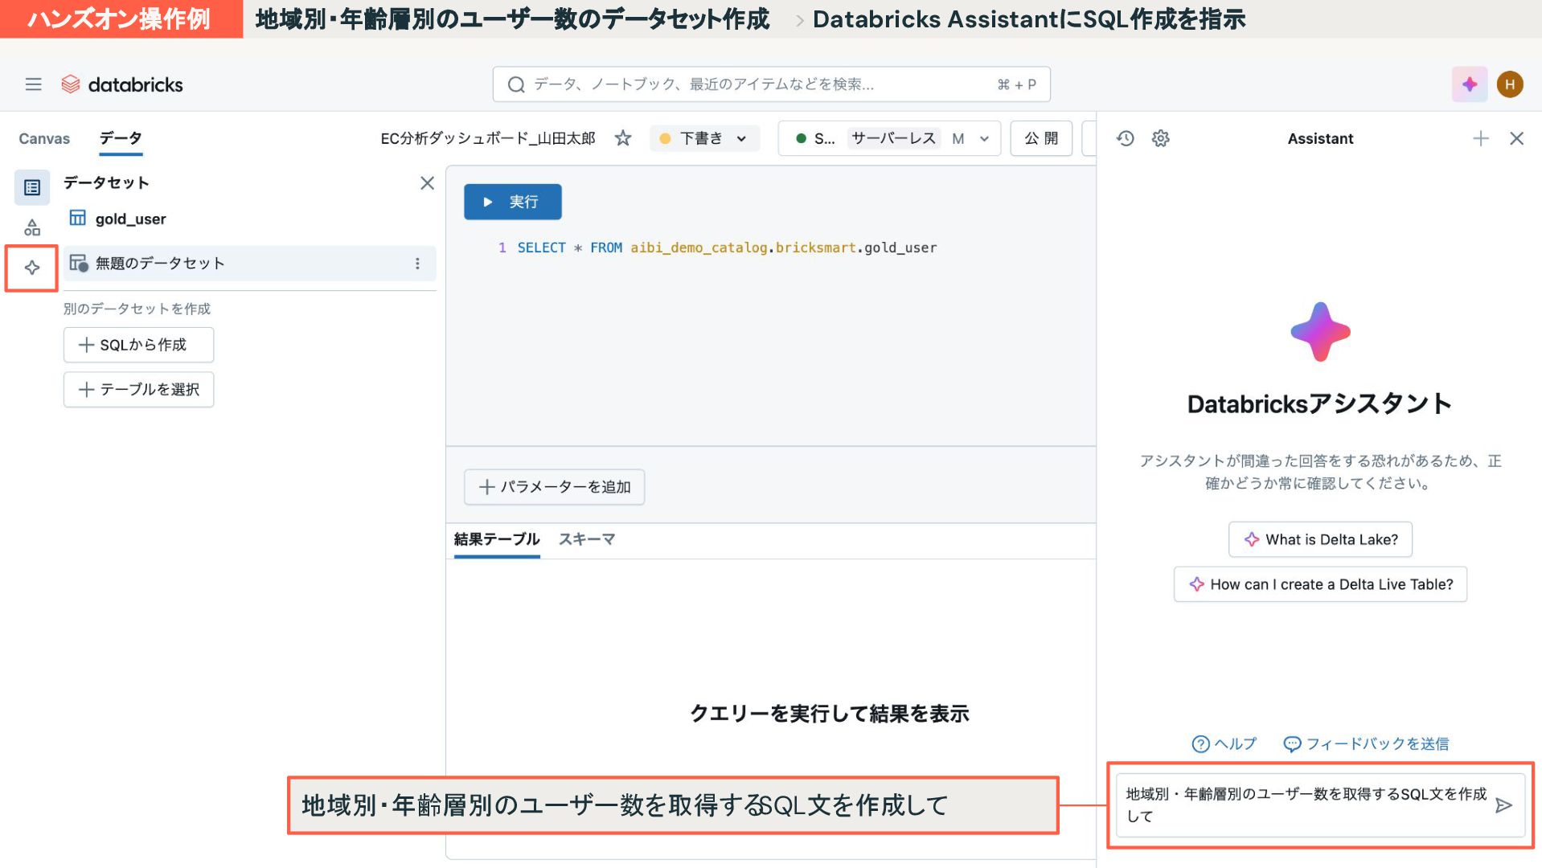The height and width of the screenshot is (868, 1542).
Task: Open the Assistant sparkle icon in left sidebar
Action: (32, 268)
